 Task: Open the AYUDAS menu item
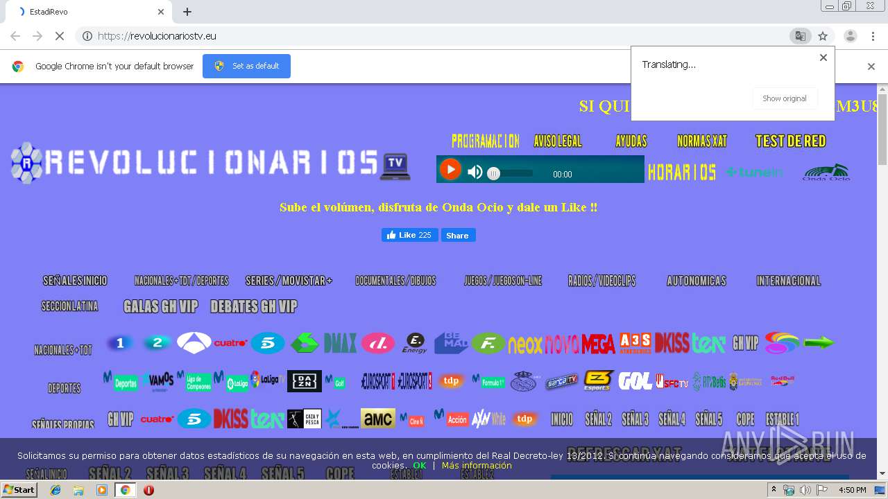631,141
